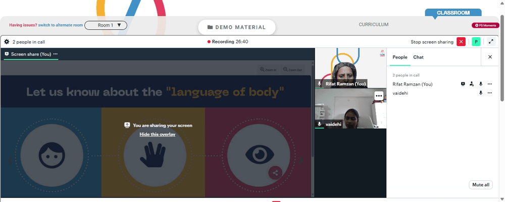This screenshot has height=202, width=505.
Task: Open call settings gear icon
Action: point(7,42)
